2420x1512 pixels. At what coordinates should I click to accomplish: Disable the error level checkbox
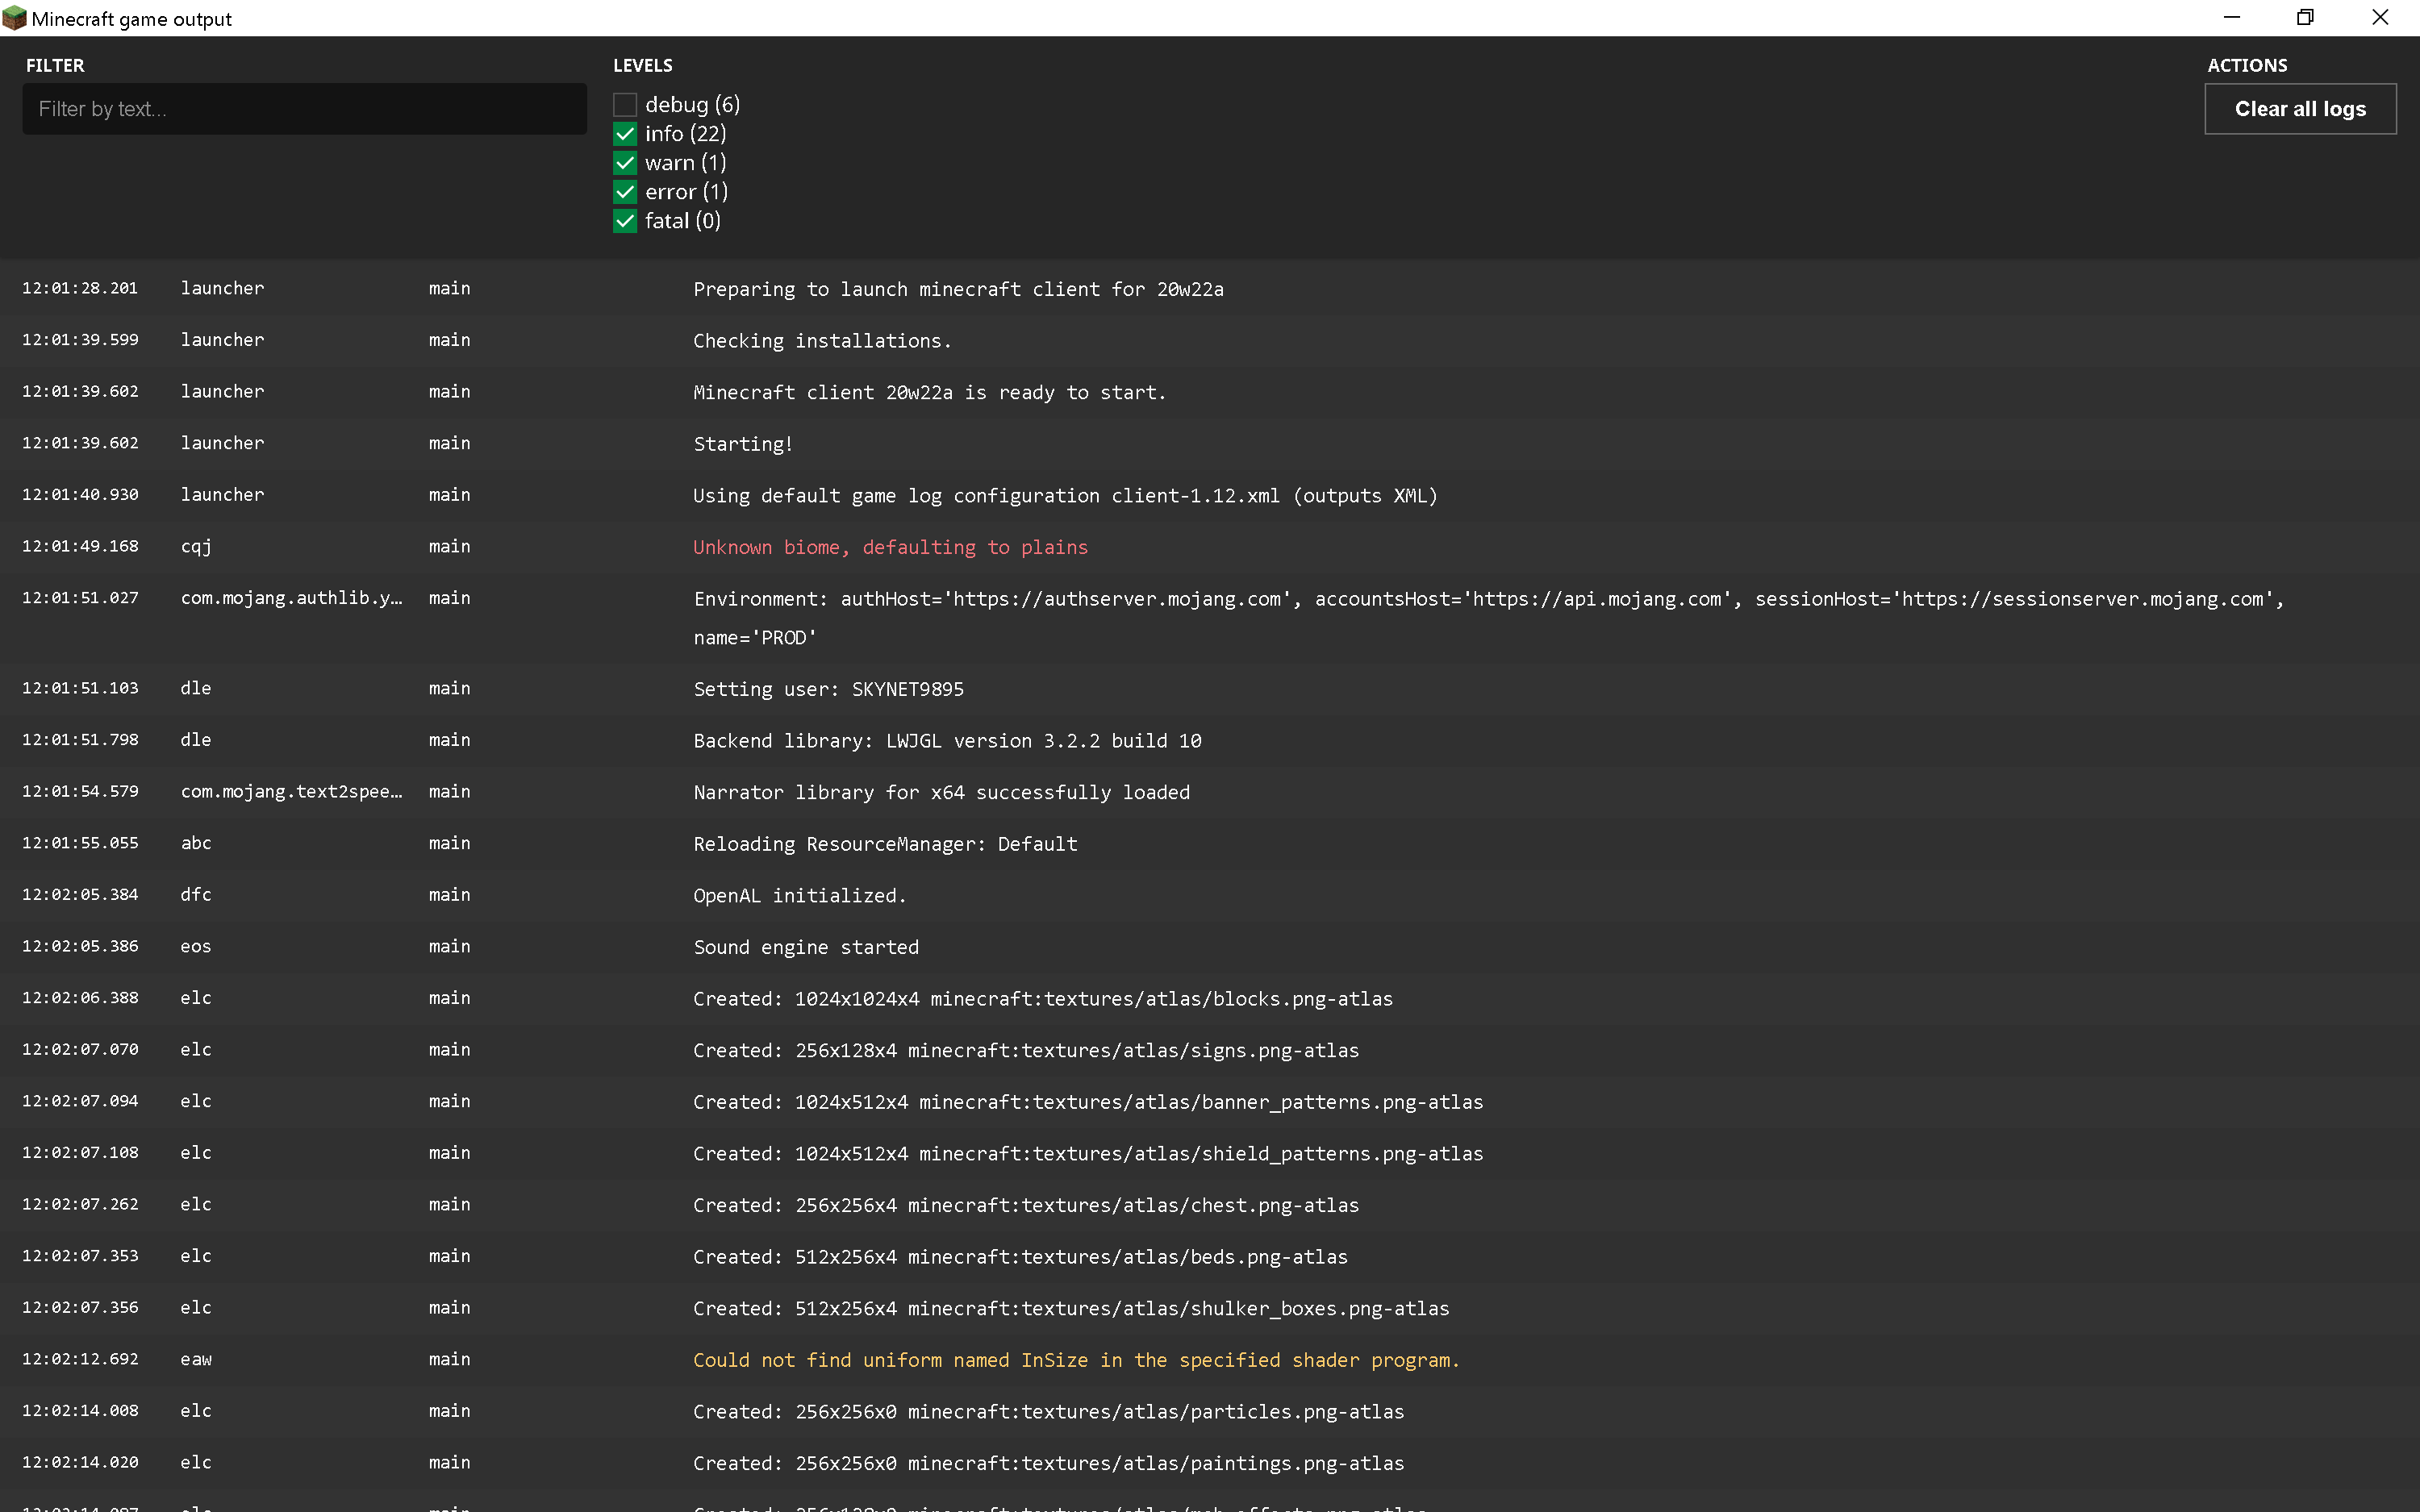625,192
